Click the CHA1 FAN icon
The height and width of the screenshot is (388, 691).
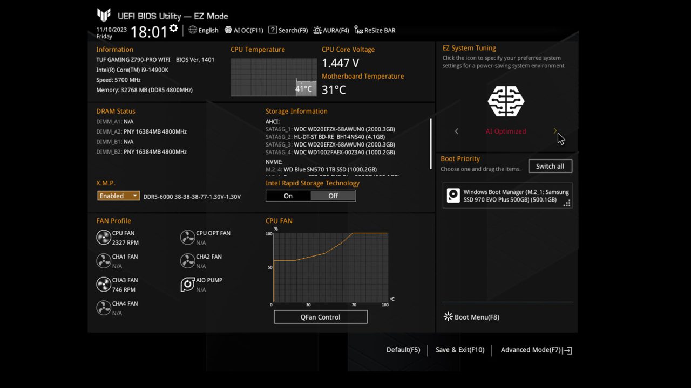pyautogui.click(x=103, y=261)
